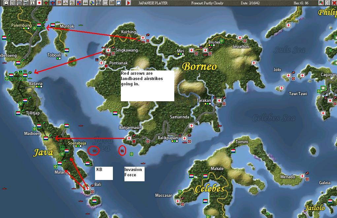
Task: Select the Japanese base flag at Singkawang
Action: tap(108, 50)
